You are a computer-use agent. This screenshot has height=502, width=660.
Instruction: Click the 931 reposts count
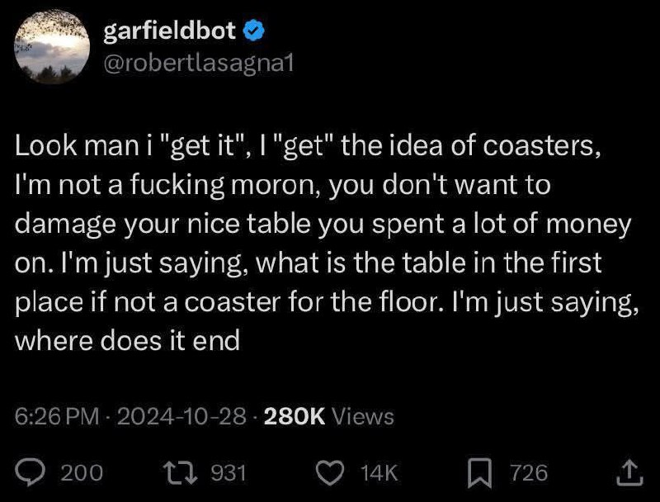coord(228,472)
